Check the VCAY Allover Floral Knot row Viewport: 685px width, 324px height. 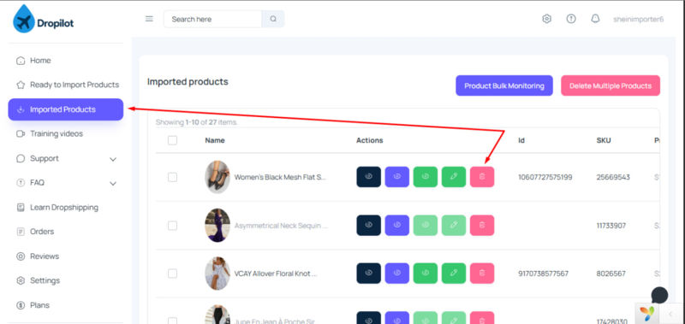[173, 274]
